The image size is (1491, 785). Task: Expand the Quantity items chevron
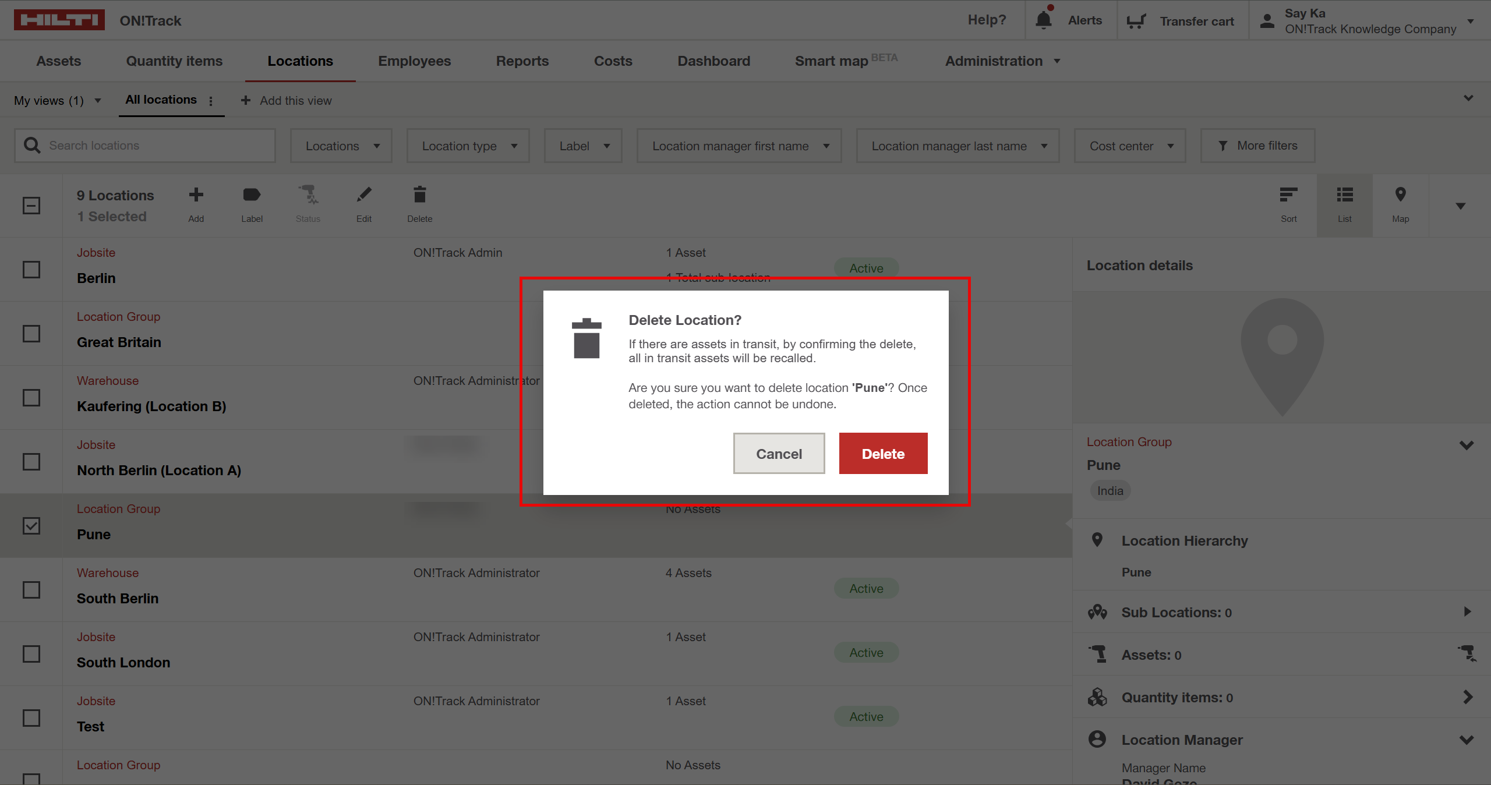(1468, 696)
